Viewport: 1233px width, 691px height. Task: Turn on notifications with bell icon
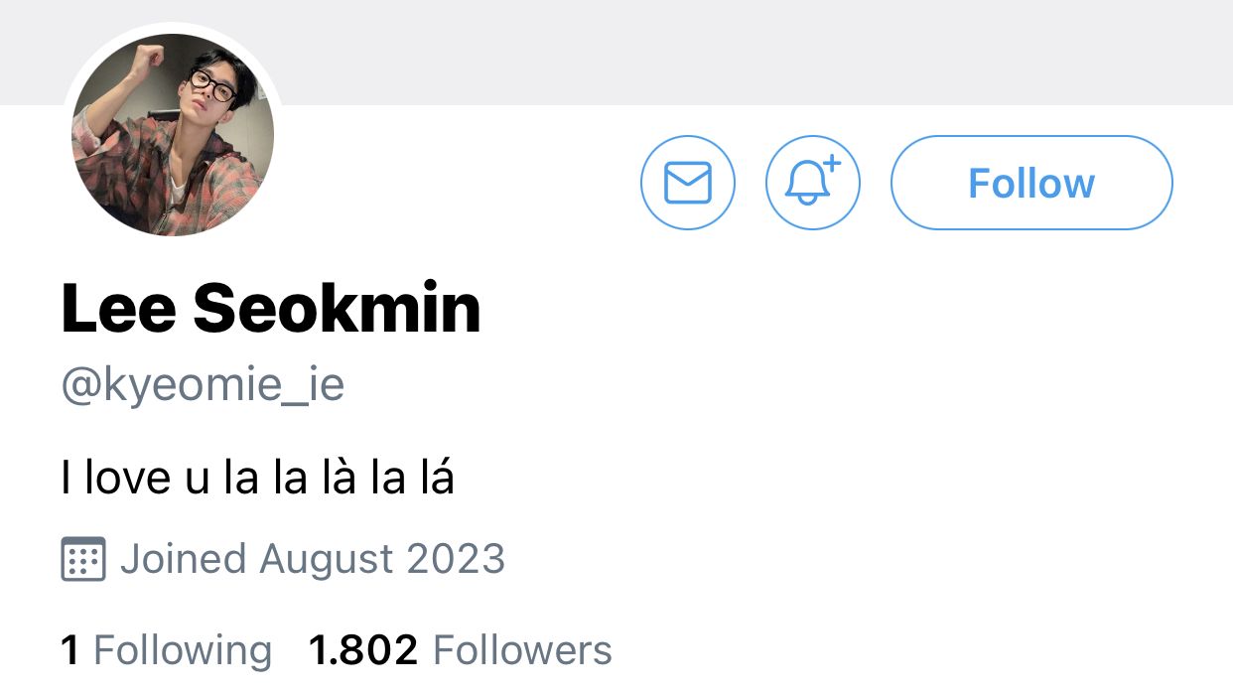click(813, 183)
